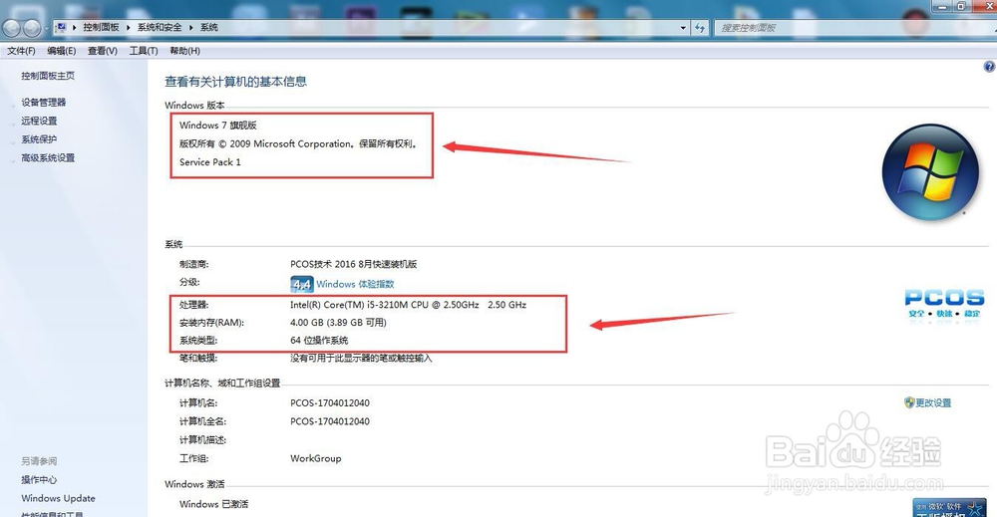997x517 pixels.
Task: Select the 64 位操作系统 value
Action: [x=319, y=341]
